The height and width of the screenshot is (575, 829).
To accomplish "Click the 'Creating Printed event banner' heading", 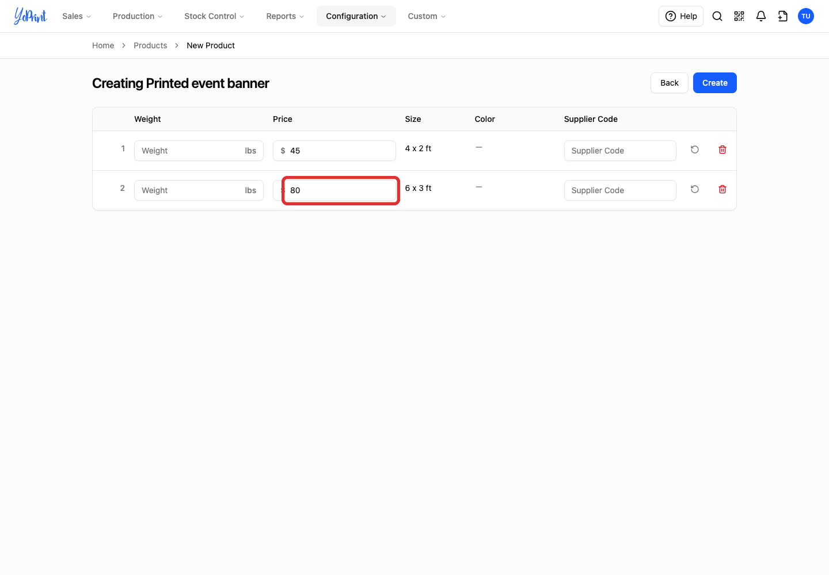I will click(x=181, y=83).
